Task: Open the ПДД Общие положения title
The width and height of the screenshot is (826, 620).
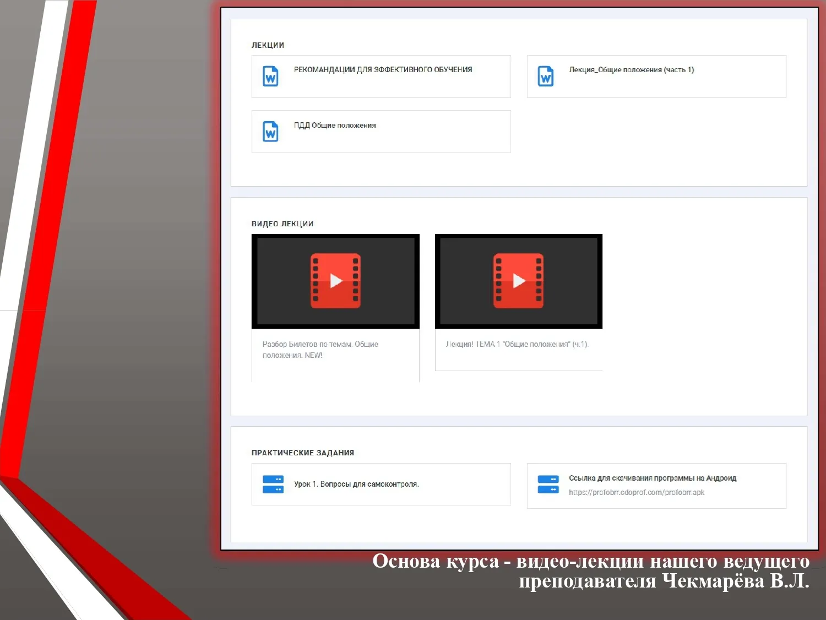Action: click(x=335, y=126)
